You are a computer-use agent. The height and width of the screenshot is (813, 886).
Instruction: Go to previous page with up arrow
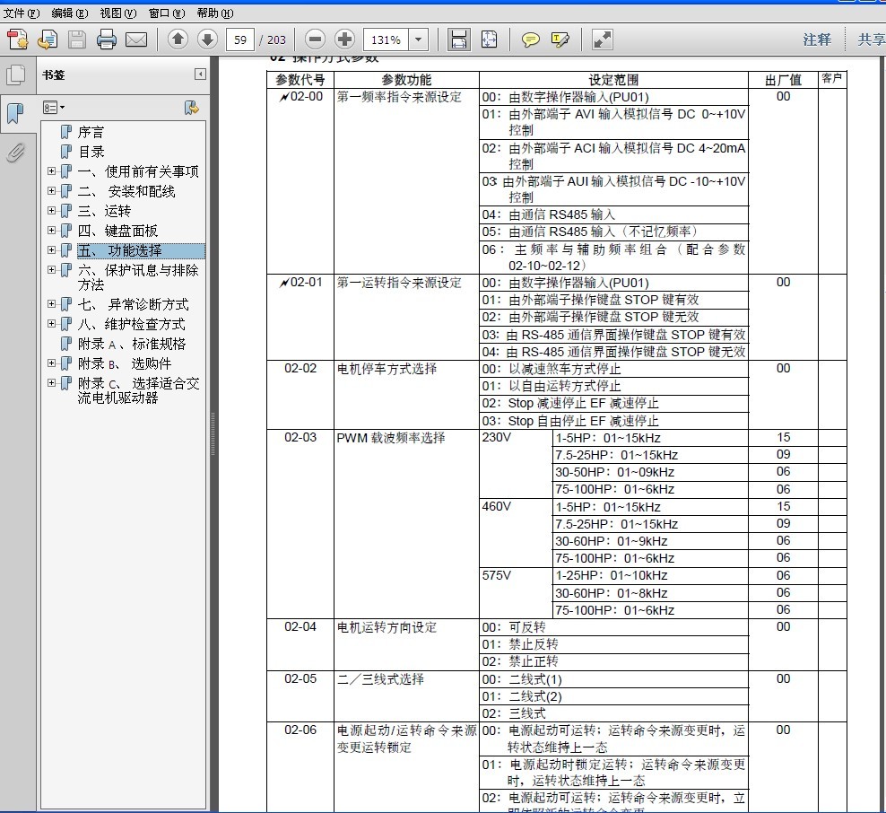tap(178, 39)
